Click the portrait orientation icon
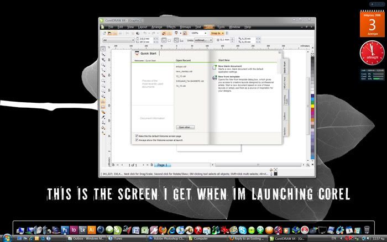The width and height of the screenshot is (387, 242). click(164, 40)
